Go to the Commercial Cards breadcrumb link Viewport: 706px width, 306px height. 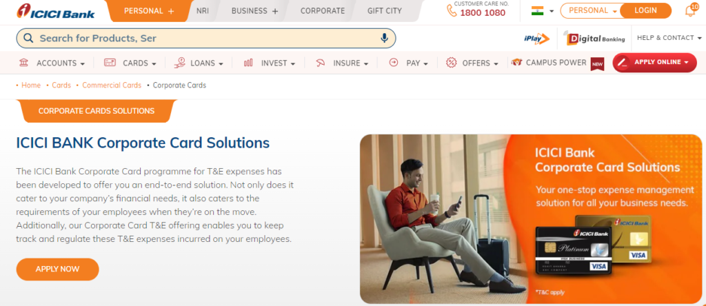tap(112, 85)
